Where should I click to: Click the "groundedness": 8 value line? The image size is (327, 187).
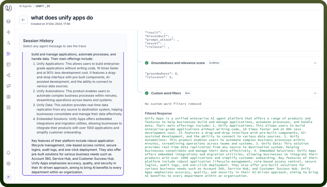pos(162,73)
